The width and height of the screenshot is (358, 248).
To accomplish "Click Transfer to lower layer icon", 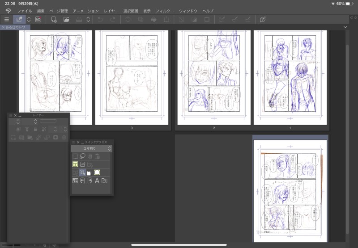I will 38,138.
